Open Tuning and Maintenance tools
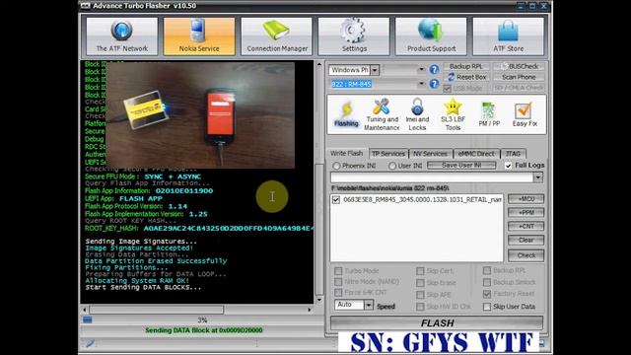Screen dimensions: 631x355 [382, 114]
